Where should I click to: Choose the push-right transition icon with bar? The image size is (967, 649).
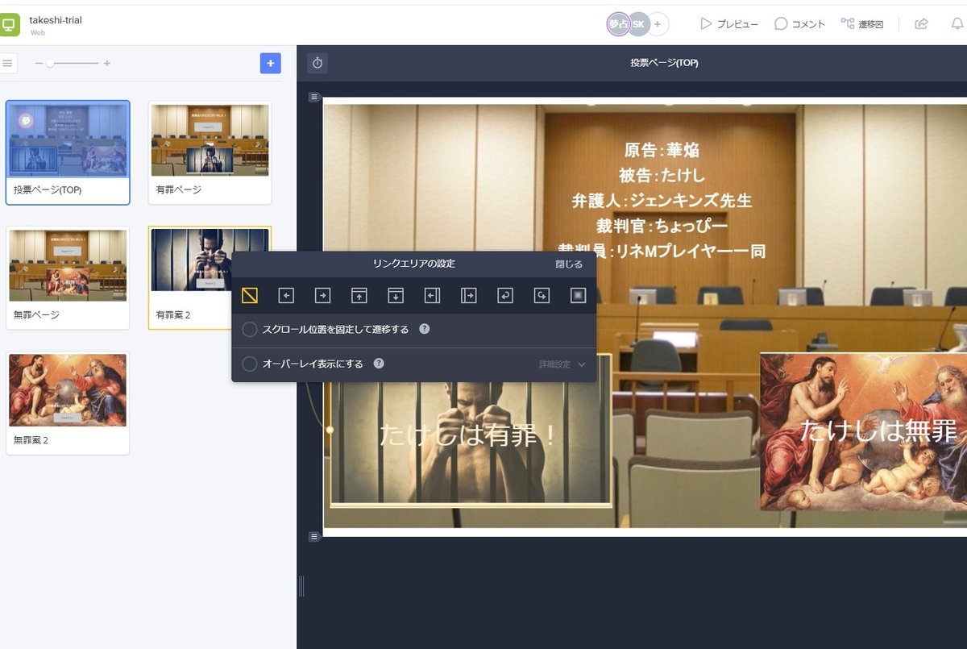click(x=468, y=296)
